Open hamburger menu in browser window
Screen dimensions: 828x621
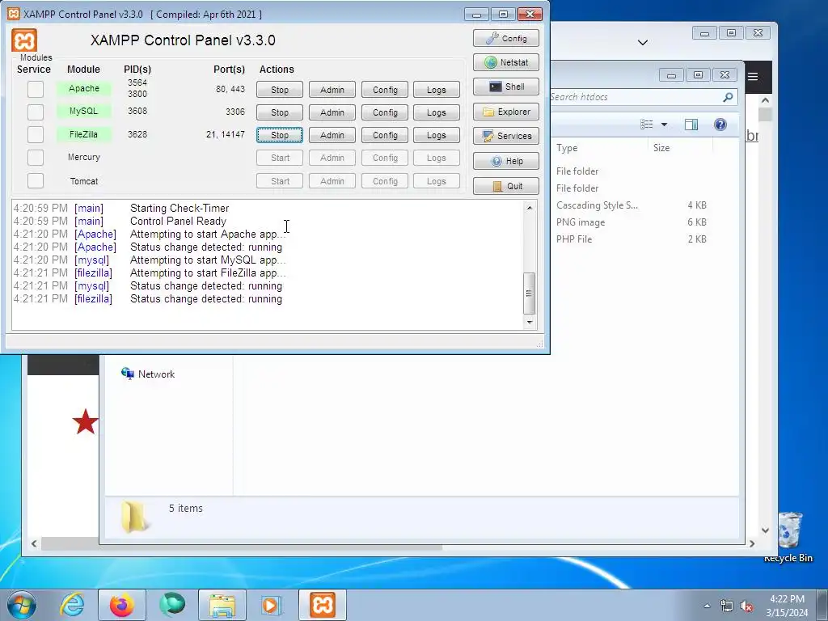tap(753, 77)
